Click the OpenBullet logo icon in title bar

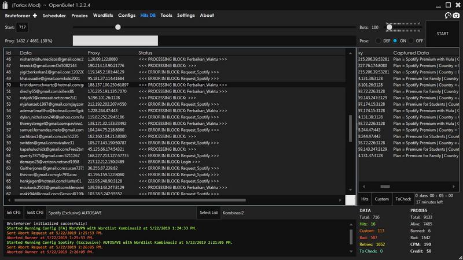[5, 5]
